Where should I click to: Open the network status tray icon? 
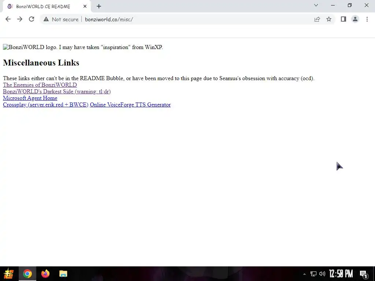tap(313, 274)
